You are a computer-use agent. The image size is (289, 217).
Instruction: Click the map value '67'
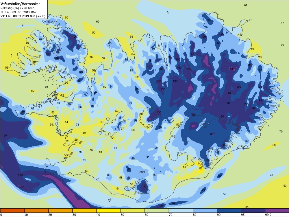tap(282, 23)
